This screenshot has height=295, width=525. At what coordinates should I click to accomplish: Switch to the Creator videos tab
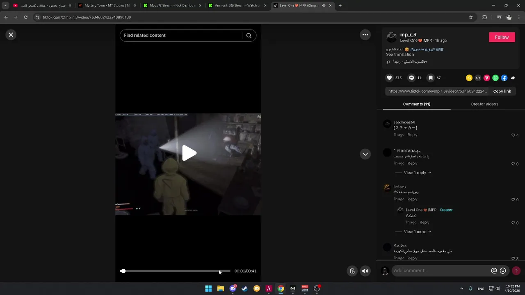pyautogui.click(x=484, y=104)
